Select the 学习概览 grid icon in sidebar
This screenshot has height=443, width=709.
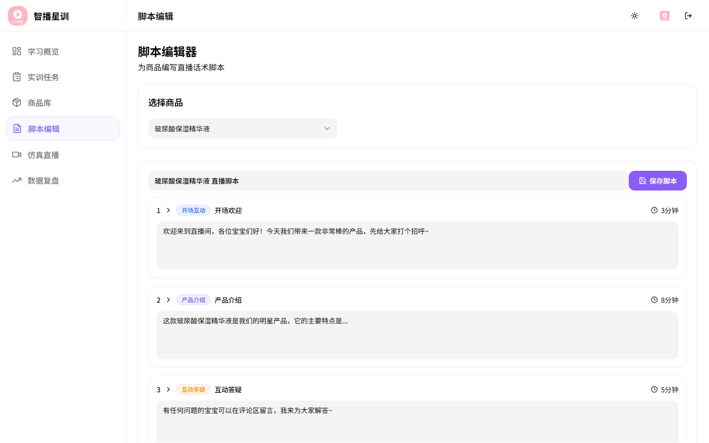pos(16,51)
